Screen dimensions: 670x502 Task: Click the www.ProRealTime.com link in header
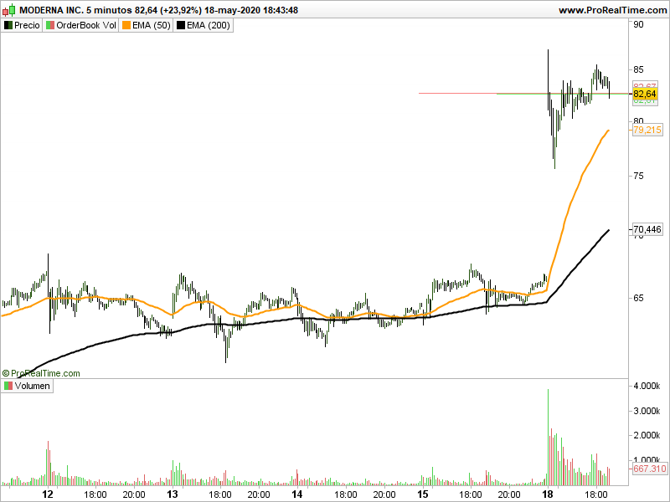click(x=612, y=10)
